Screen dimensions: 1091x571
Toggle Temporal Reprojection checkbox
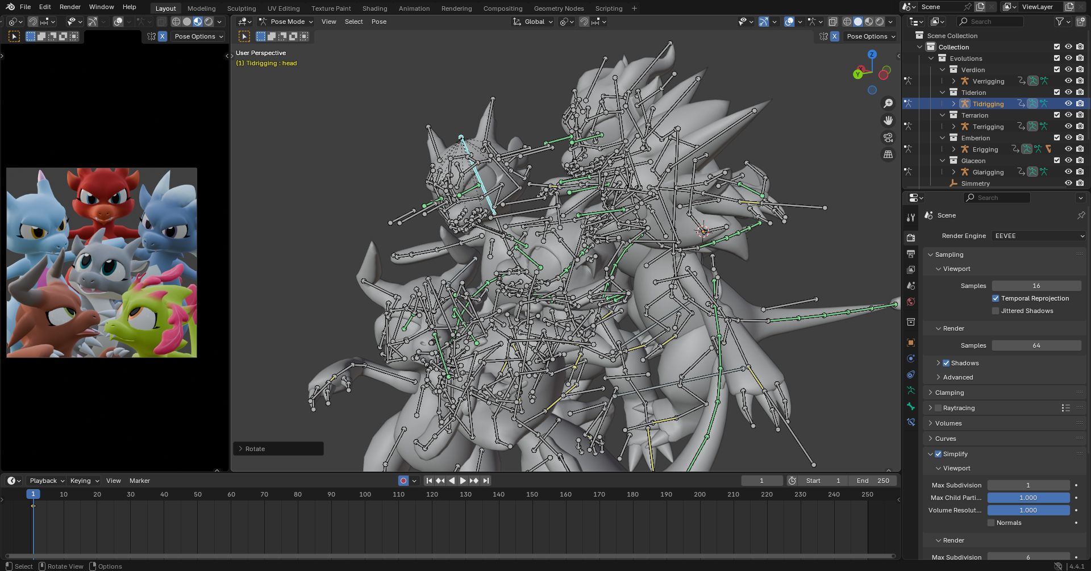point(996,298)
